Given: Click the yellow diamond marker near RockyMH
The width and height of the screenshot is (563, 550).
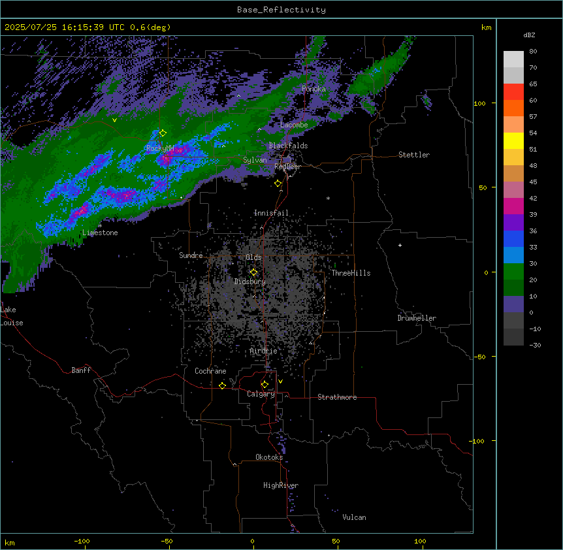Looking at the screenshot, I should 163,133.
